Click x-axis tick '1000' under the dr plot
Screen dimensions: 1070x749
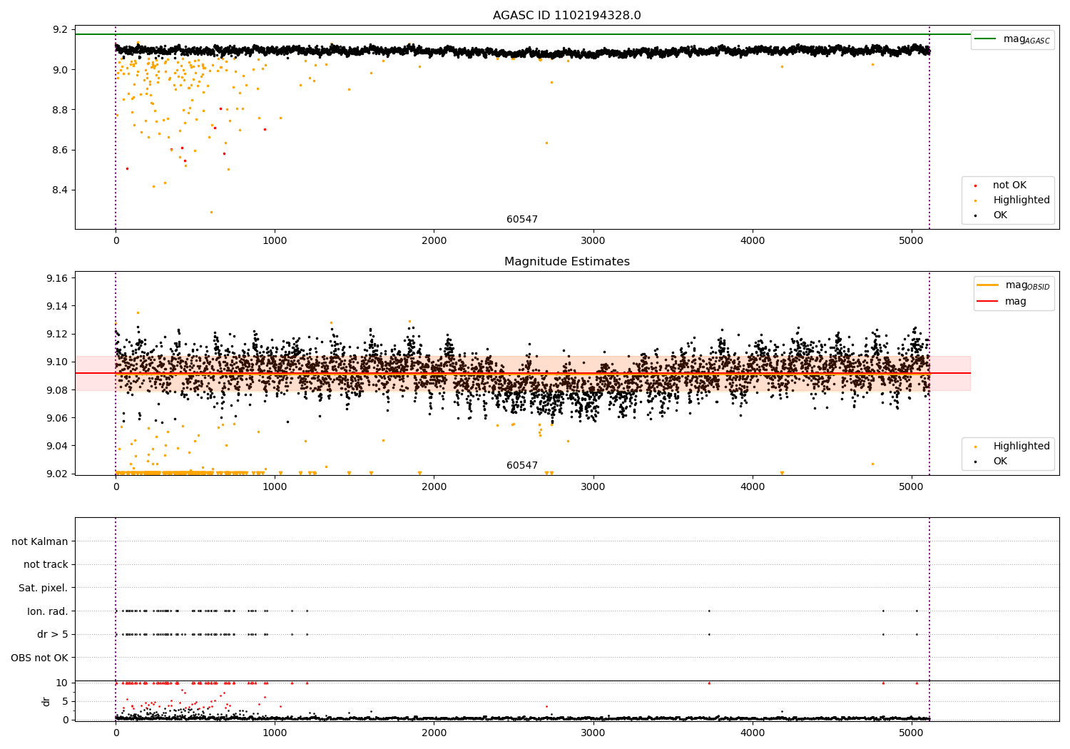pos(275,733)
